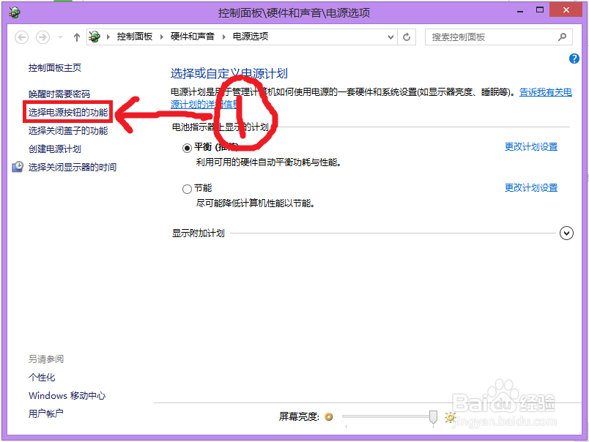This screenshot has width=589, height=442.
Task: Click the Refresh icon in address bar
Action: click(x=407, y=37)
